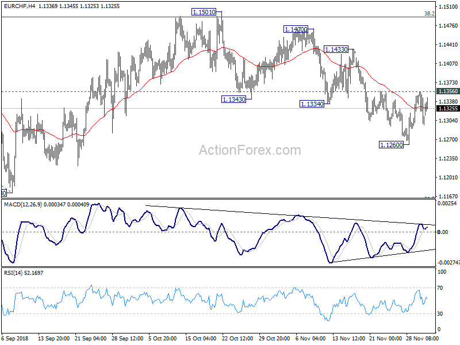Click the 1.12700 price axis value
Image resolution: width=460 pixels, height=345 pixels.
(448, 139)
